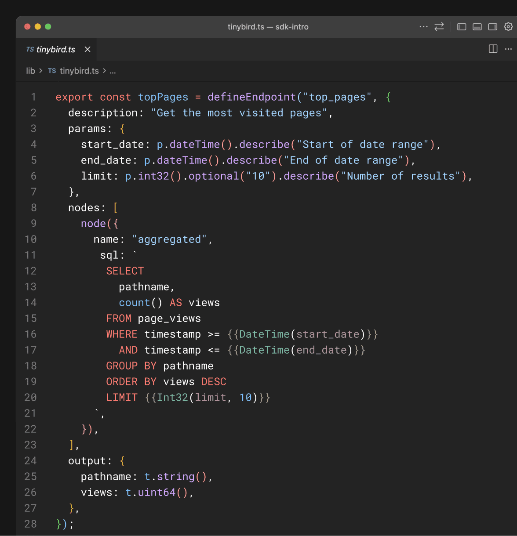Toggle the macOS green zoom button
The height and width of the screenshot is (536, 517).
pos(48,26)
